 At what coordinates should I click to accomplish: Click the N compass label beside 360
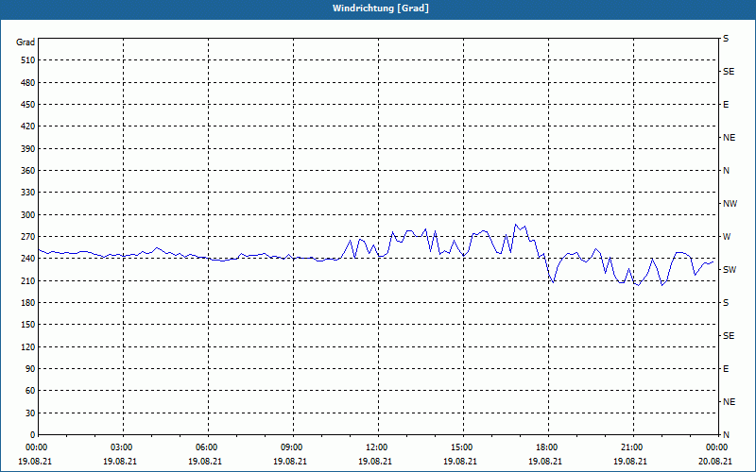726,171
